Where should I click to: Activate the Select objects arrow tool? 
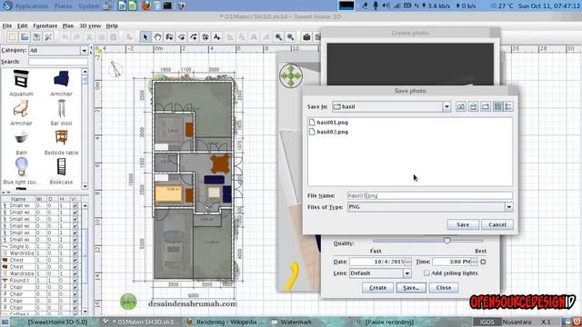[145, 37]
